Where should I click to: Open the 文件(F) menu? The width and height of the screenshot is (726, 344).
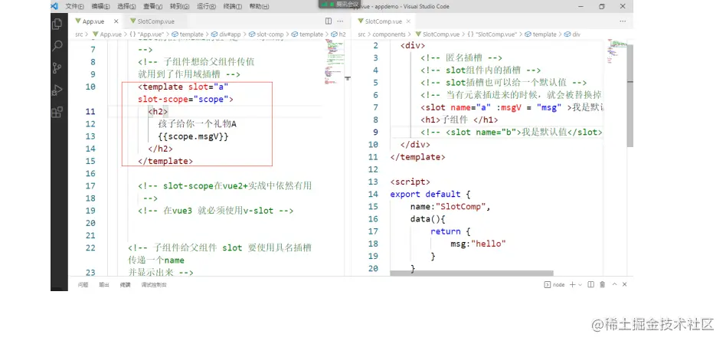click(74, 6)
